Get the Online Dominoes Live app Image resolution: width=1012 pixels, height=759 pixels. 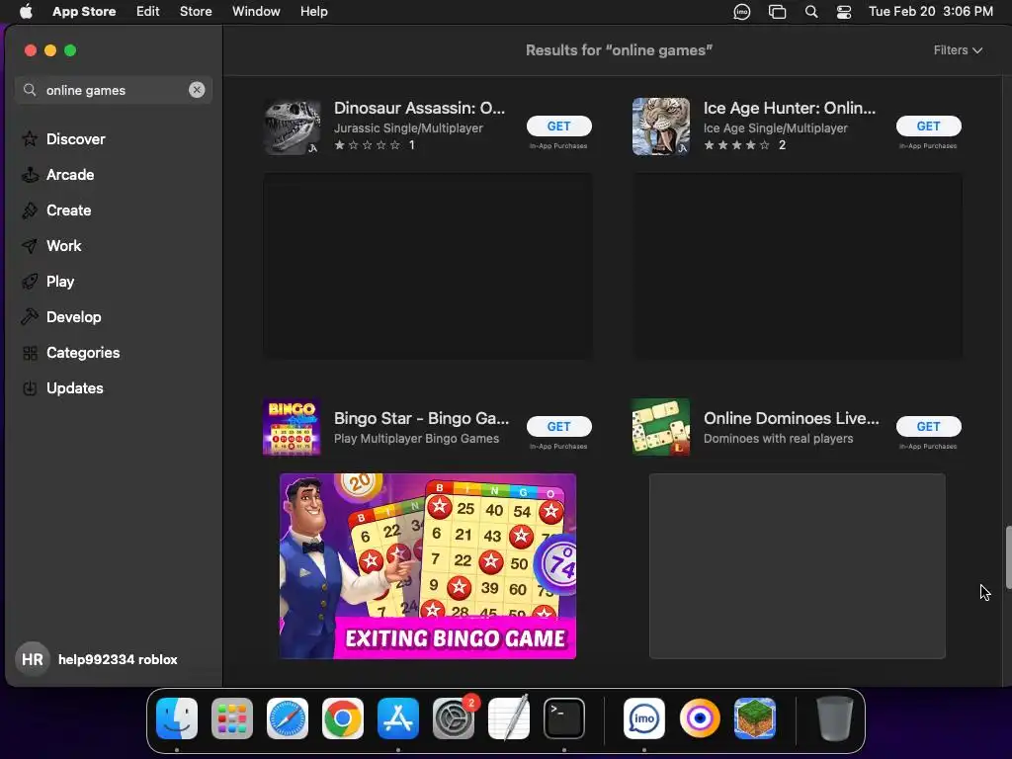928,426
